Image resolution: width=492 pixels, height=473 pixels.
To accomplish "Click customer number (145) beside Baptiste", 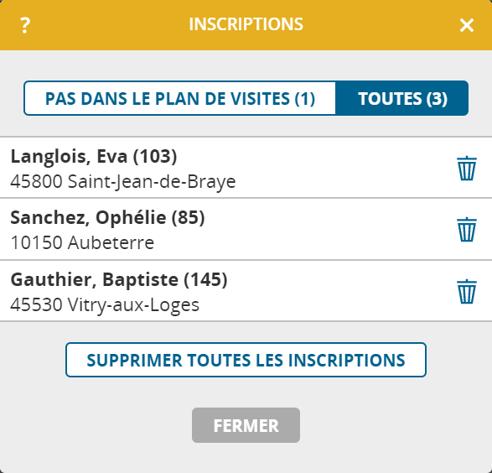I will click(x=205, y=279).
